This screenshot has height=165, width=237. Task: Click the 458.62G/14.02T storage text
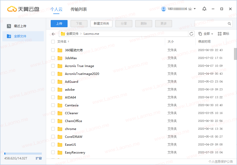click(x=16, y=158)
